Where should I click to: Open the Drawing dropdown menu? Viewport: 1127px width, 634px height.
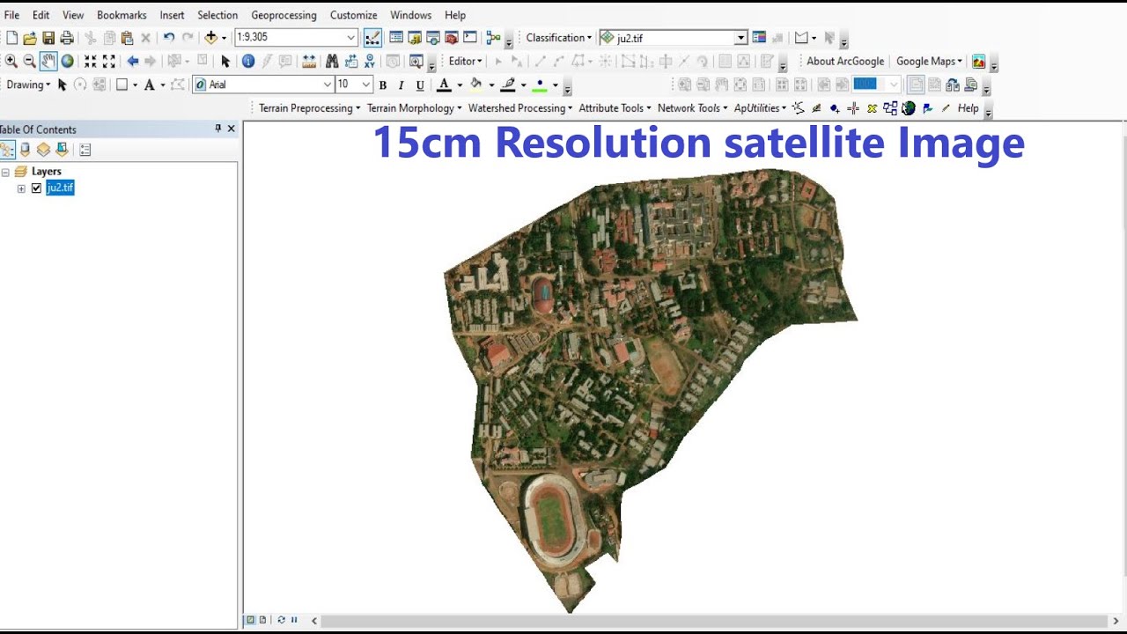(28, 85)
